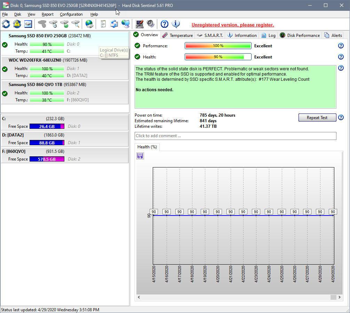
Task: Open the Disk Performance tab
Action: click(300, 35)
